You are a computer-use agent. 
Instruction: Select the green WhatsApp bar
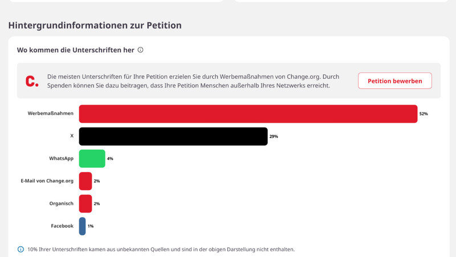point(92,159)
